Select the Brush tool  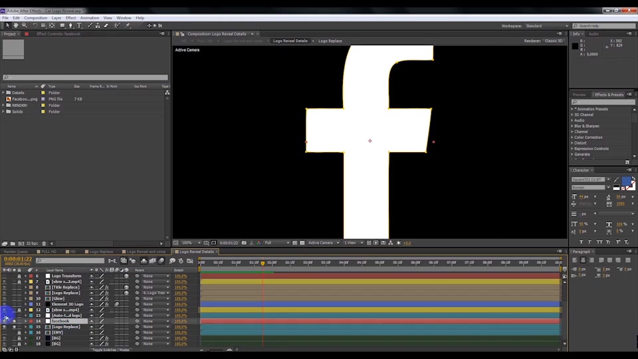coord(90,26)
